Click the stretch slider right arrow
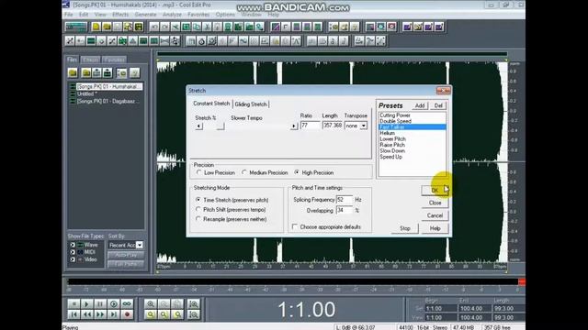 tap(294, 126)
